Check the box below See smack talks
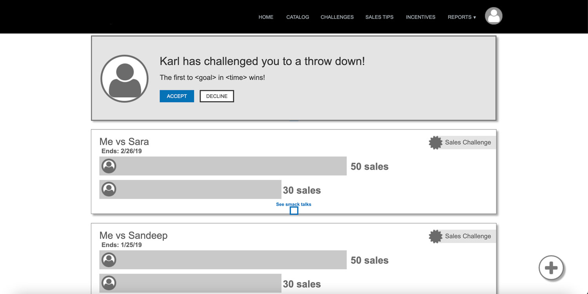588x294 pixels. click(294, 210)
